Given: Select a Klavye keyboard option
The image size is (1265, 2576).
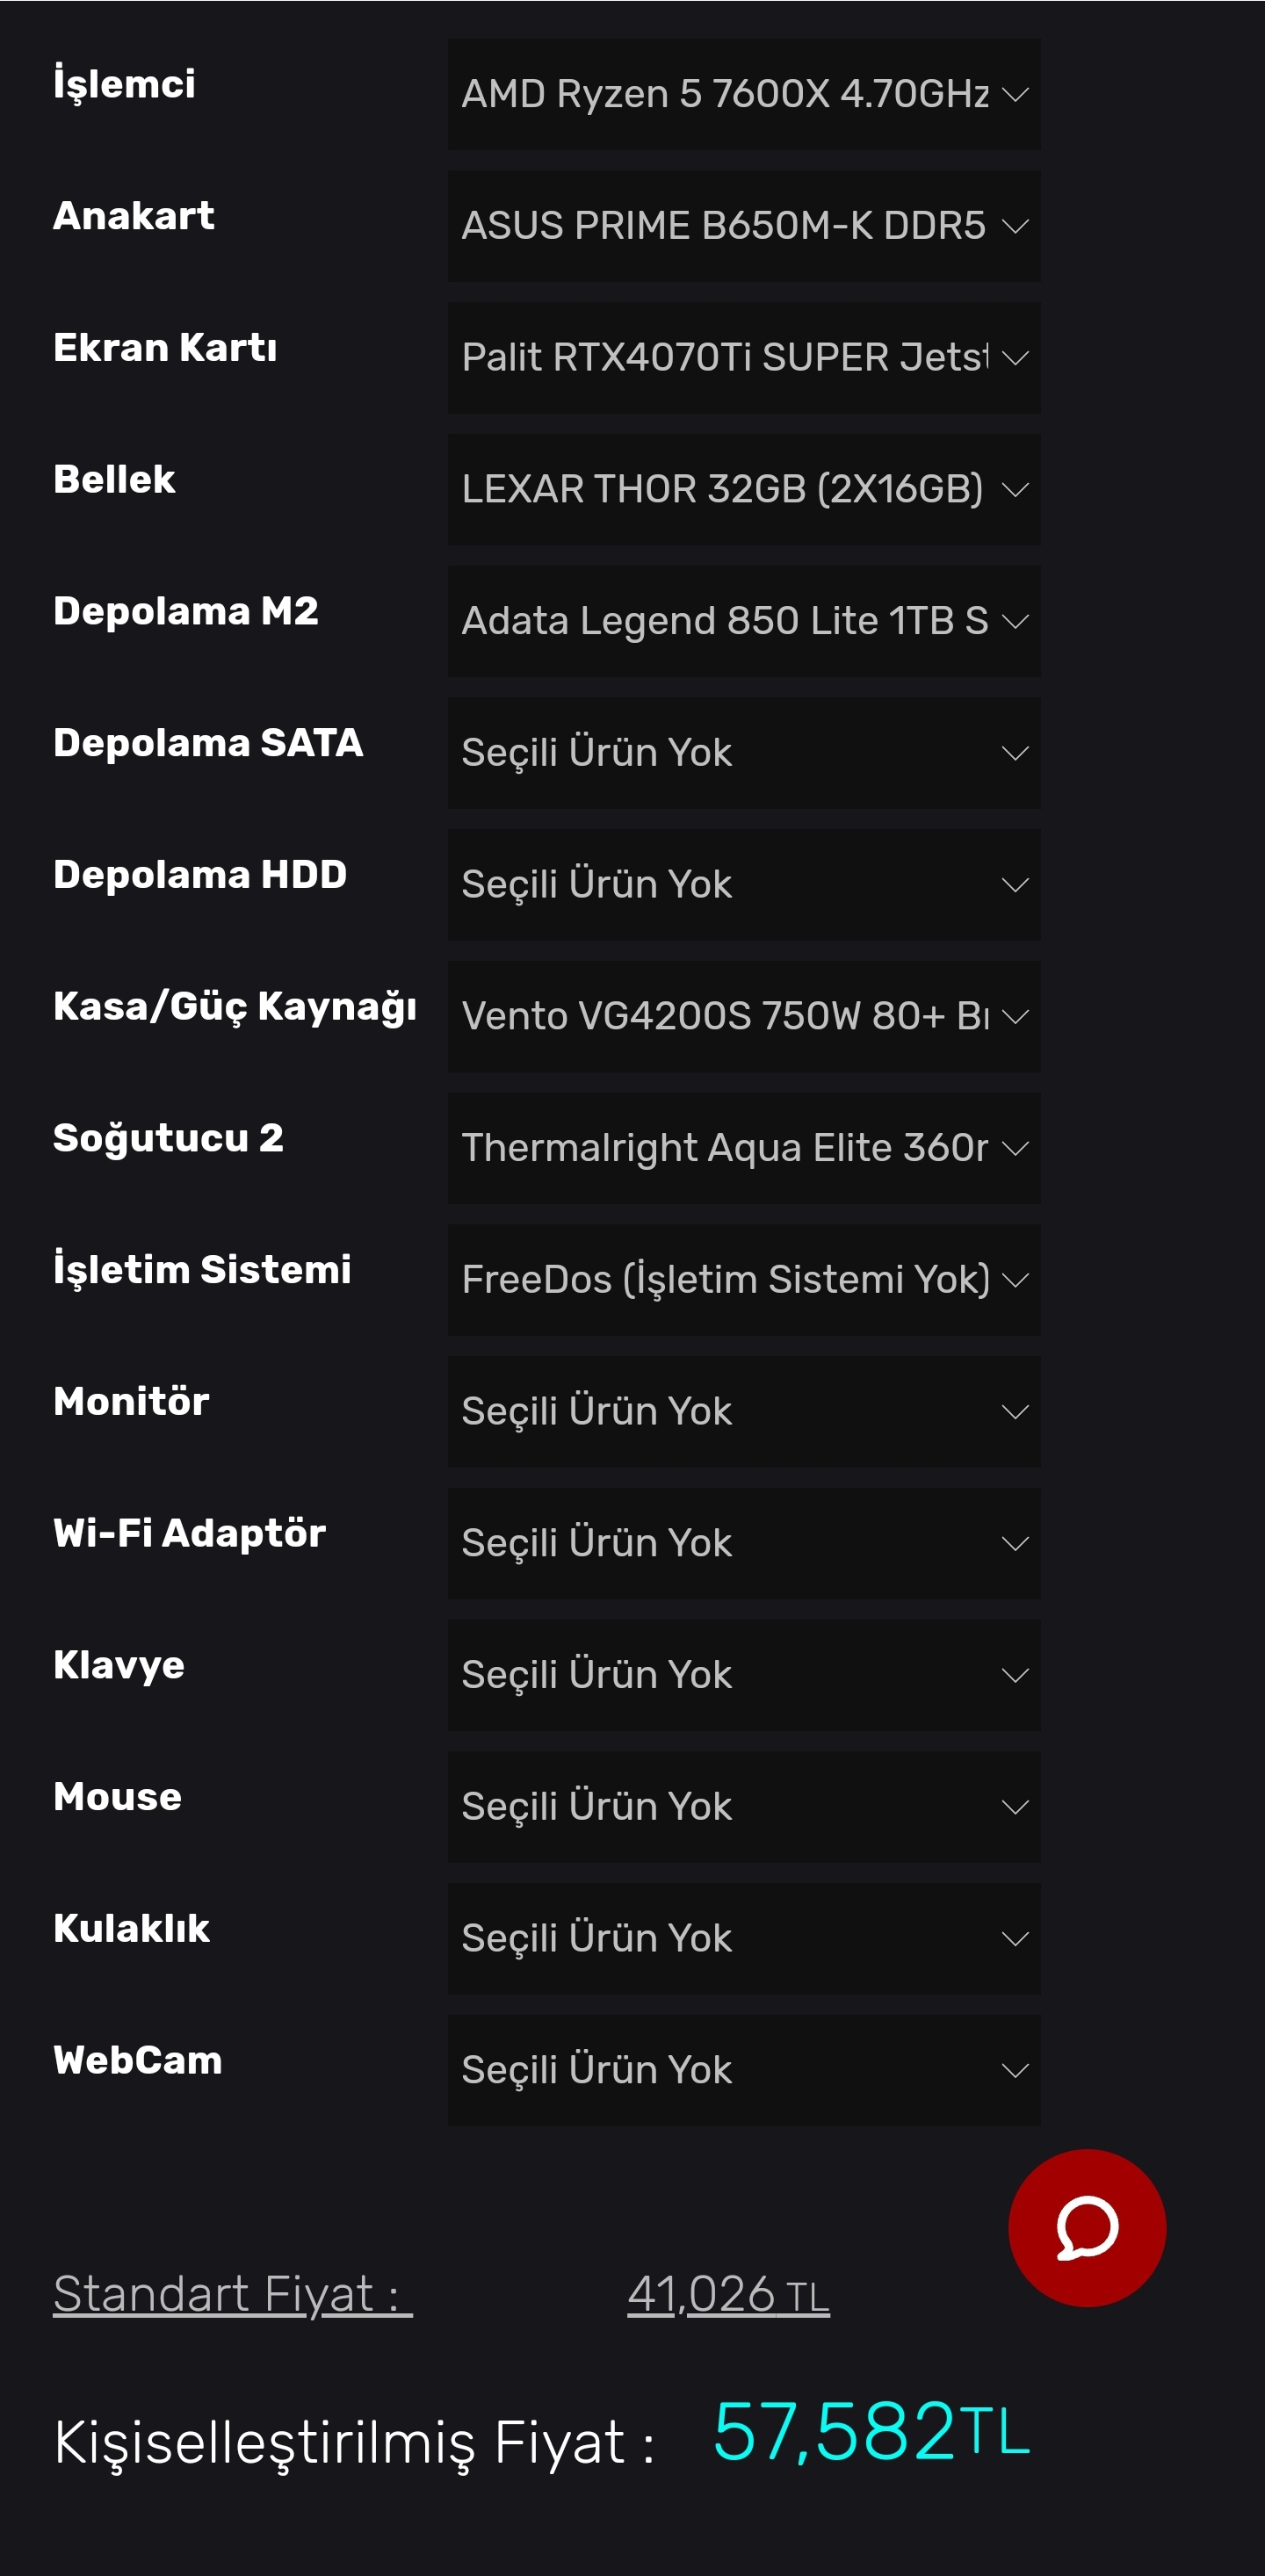Looking at the screenshot, I should [x=743, y=1675].
